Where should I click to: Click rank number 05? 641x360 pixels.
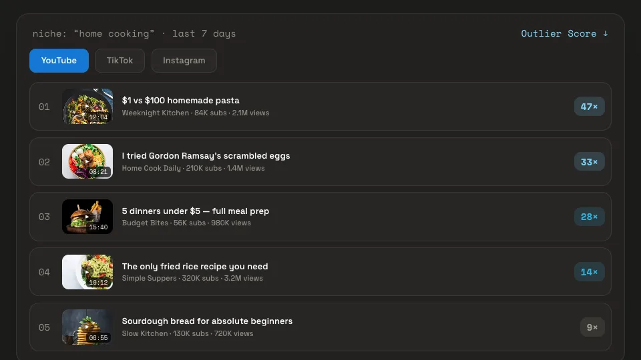[x=44, y=327]
